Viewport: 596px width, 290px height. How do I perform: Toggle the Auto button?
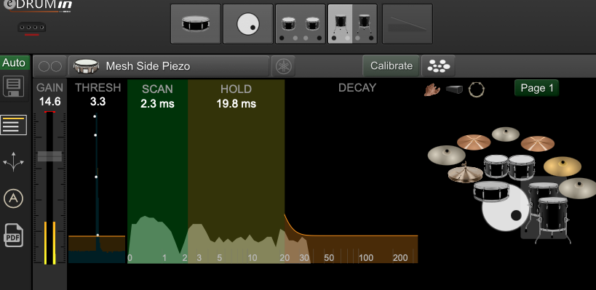point(15,63)
